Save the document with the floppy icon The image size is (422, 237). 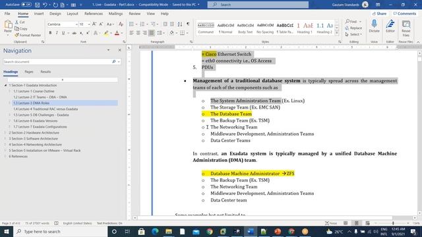pyautogui.click(x=37, y=5)
